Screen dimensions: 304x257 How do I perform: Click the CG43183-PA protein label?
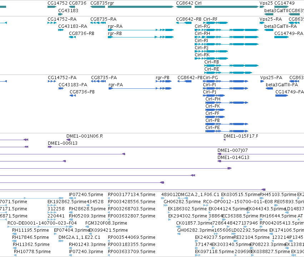tap(73, 85)
